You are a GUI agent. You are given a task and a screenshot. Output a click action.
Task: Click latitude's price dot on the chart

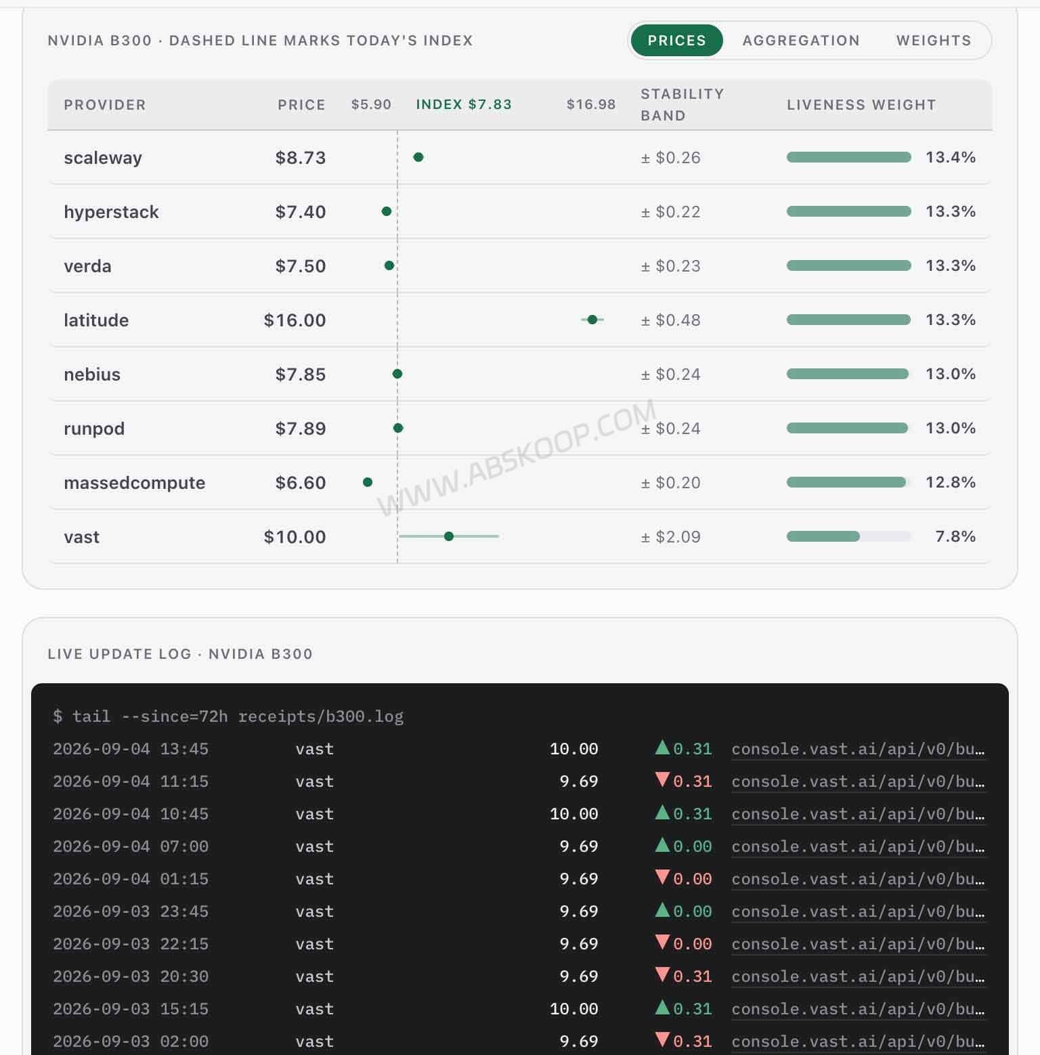592,320
